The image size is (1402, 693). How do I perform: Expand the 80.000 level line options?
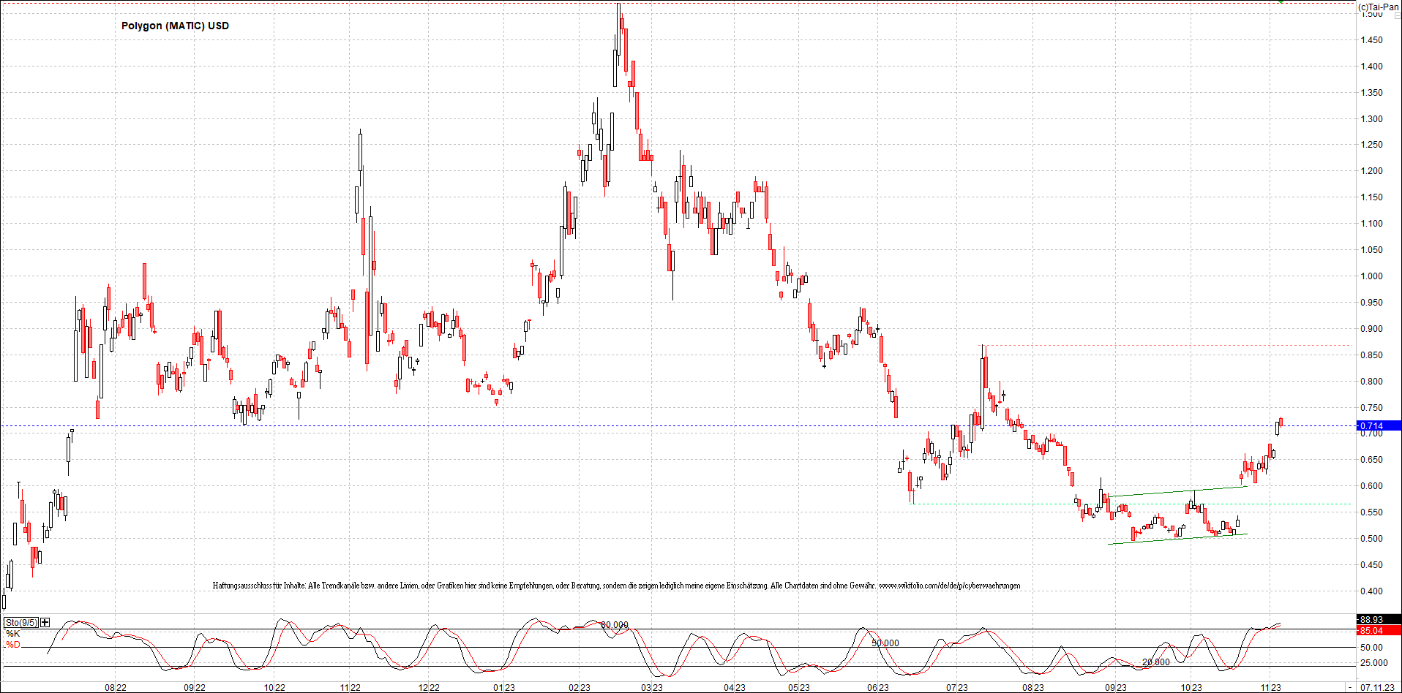click(x=615, y=625)
